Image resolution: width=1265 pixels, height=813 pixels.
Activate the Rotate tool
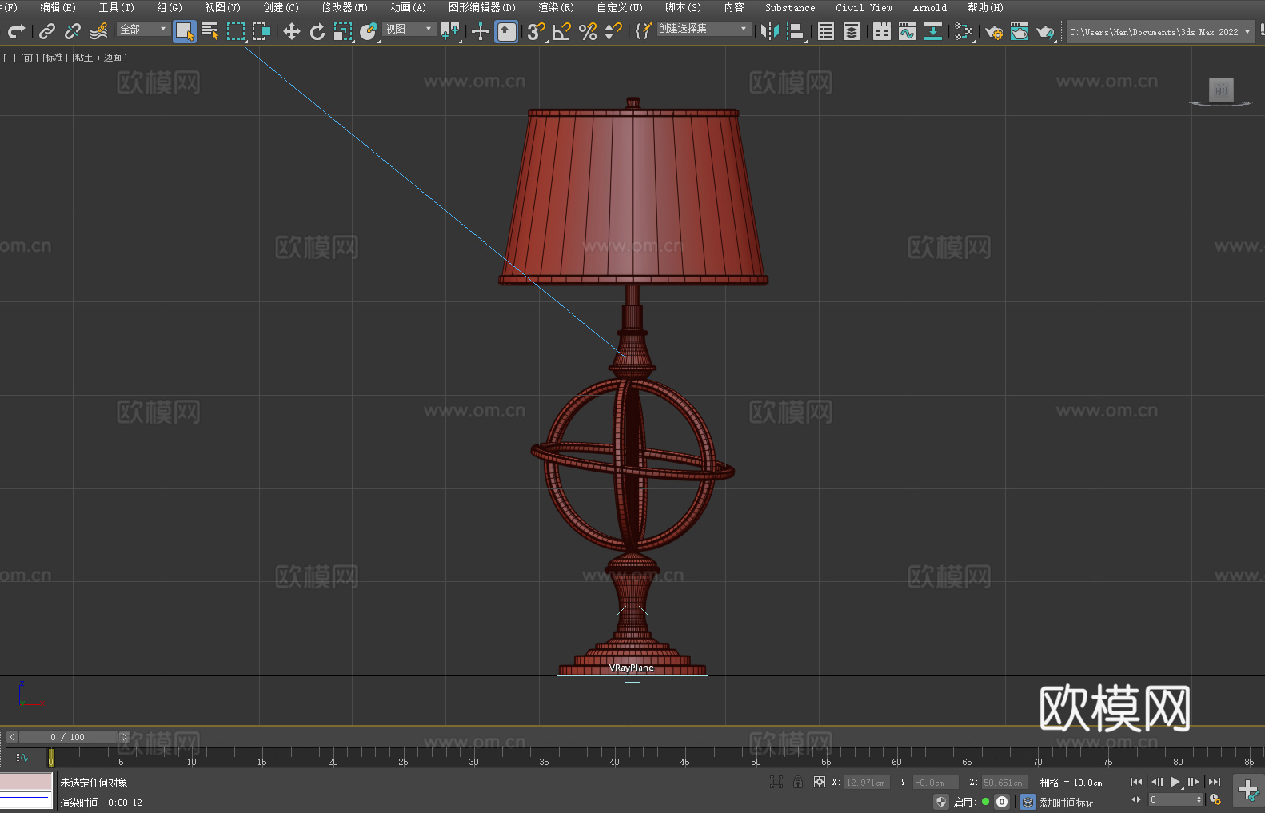(x=317, y=31)
